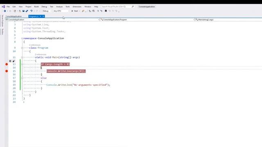Open the Edit menu
This screenshot has width=262, height=147.
coord(14,7)
